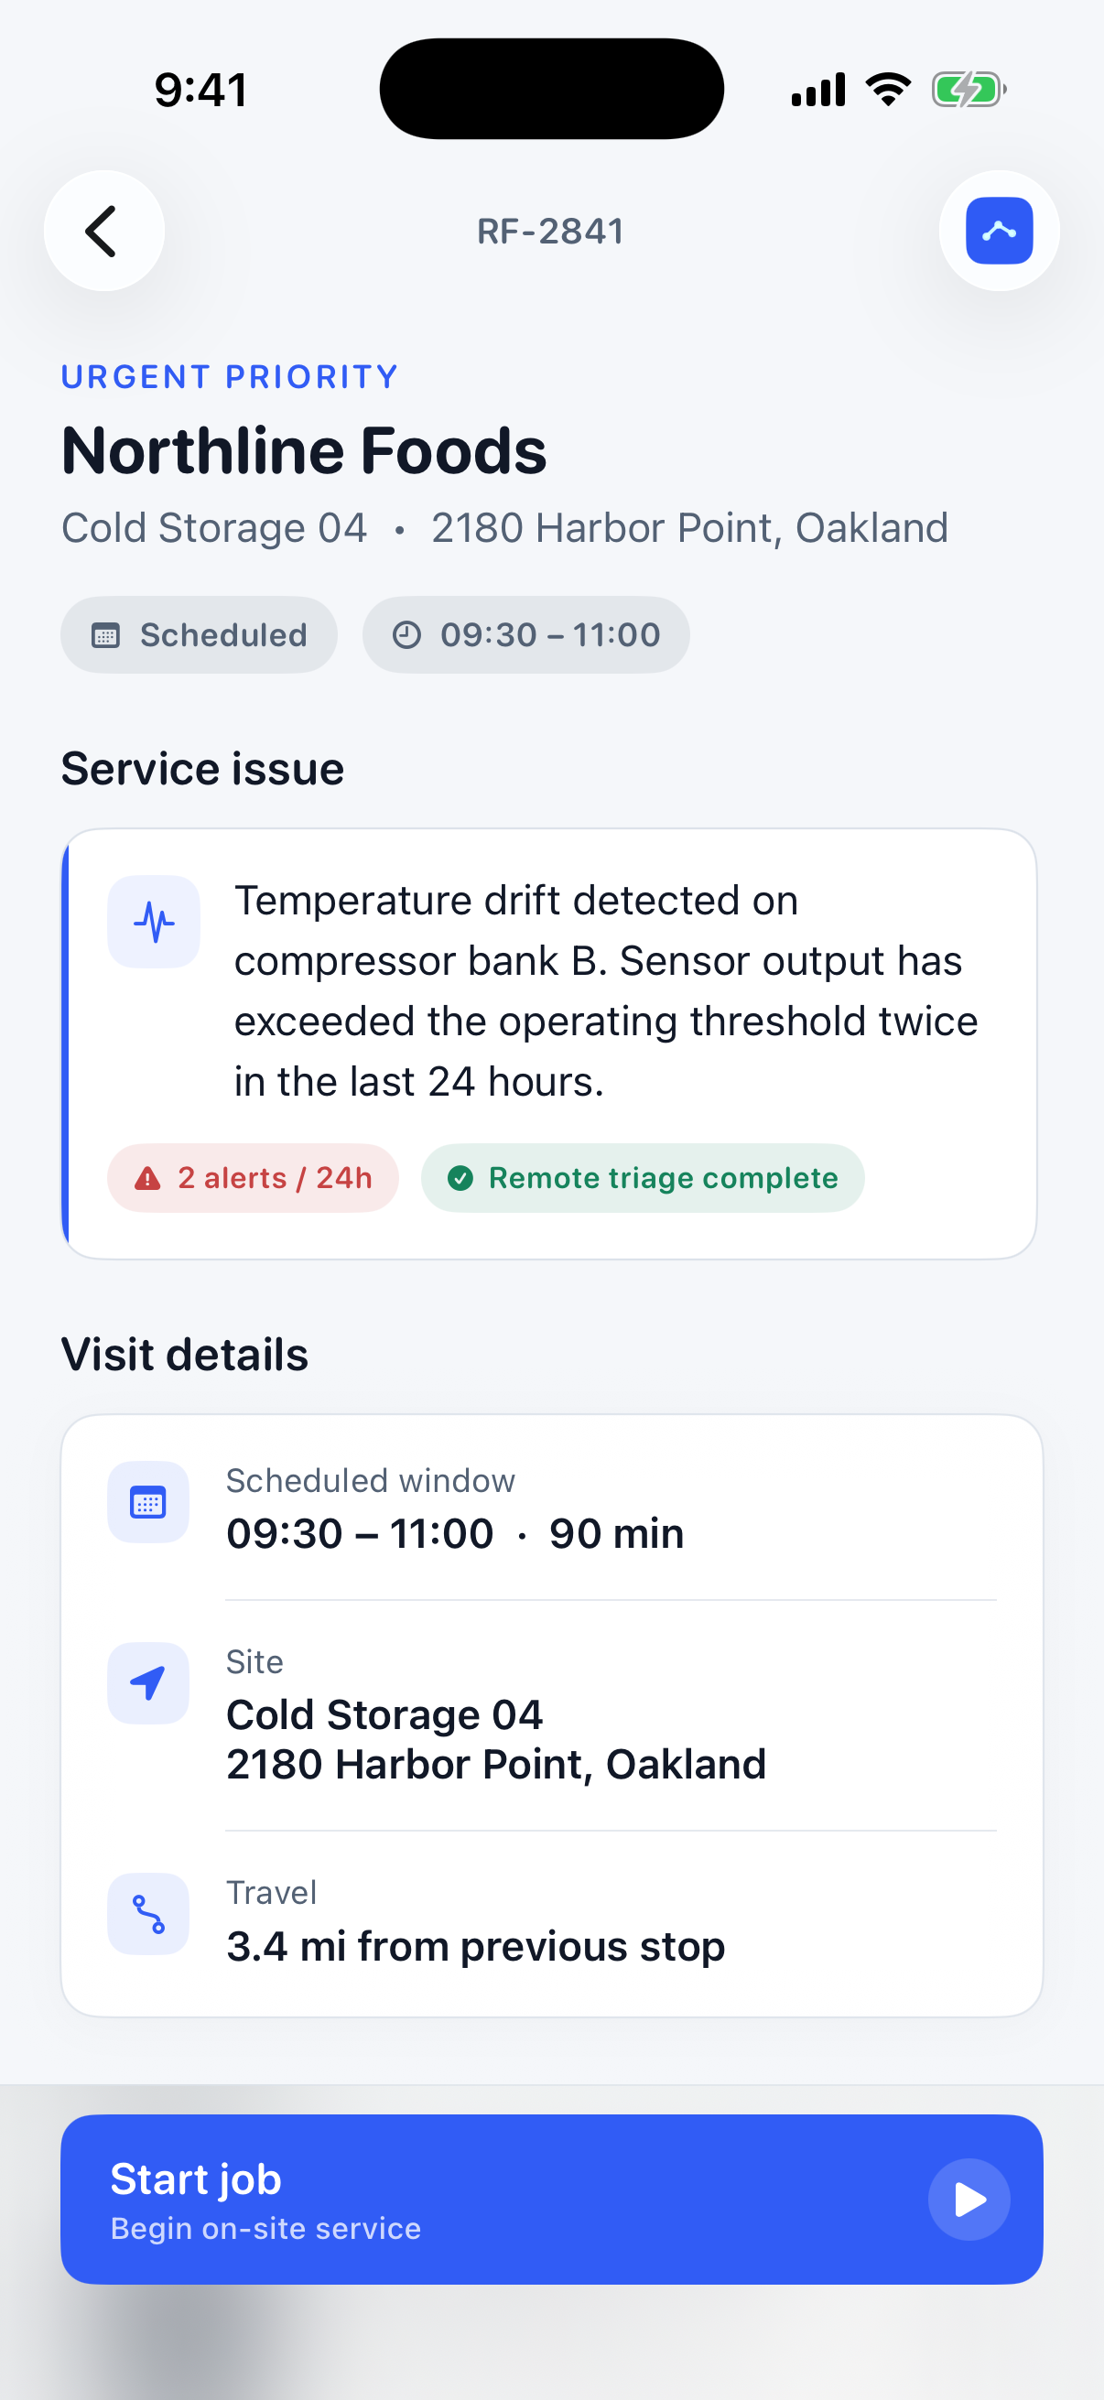Tap the RF-2841 job ID title
Screen dimensions: 1104x2400
[x=550, y=231]
